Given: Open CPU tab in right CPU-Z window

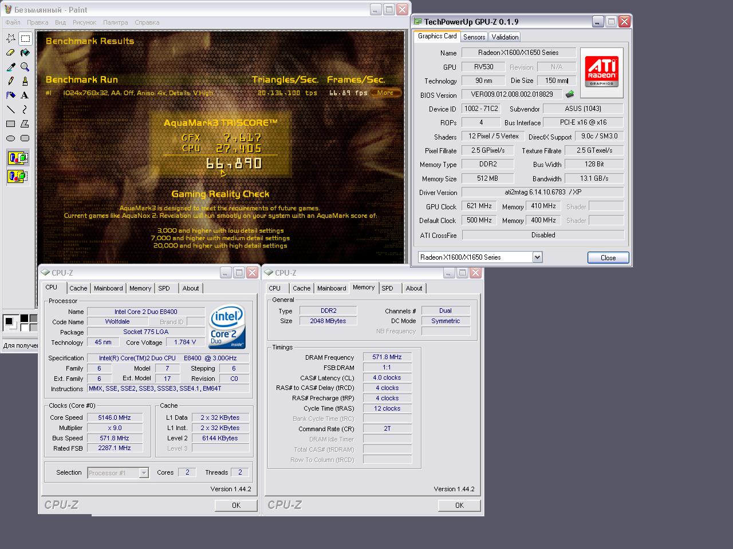Looking at the screenshot, I should click(275, 288).
